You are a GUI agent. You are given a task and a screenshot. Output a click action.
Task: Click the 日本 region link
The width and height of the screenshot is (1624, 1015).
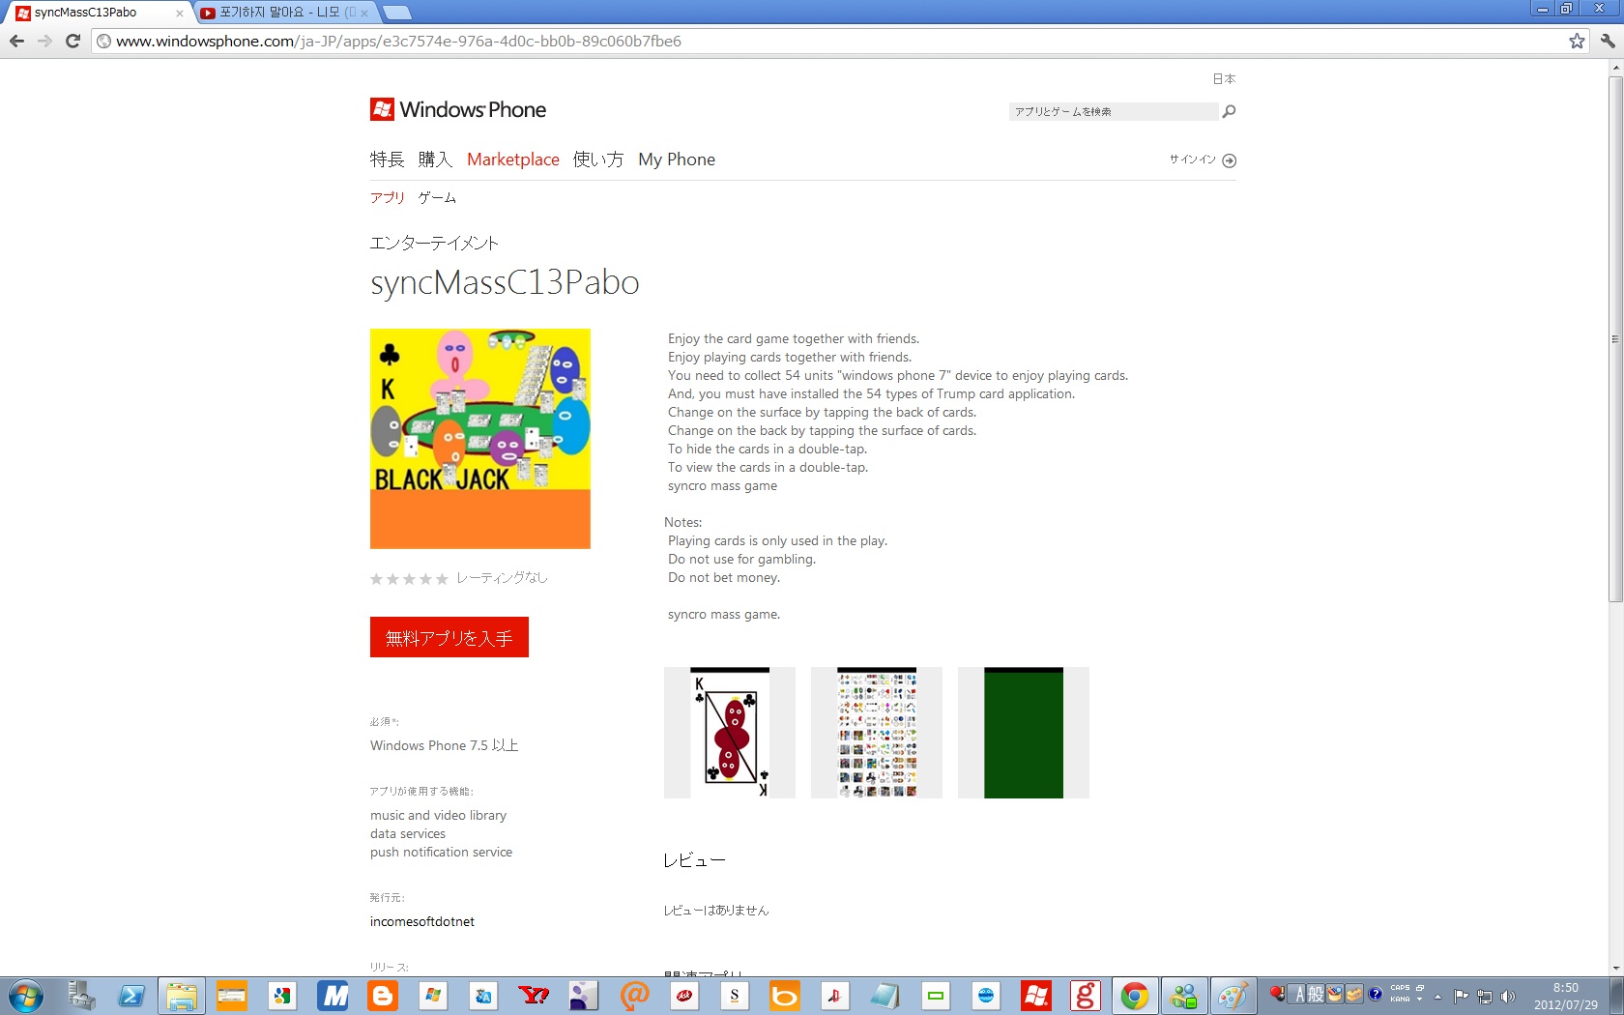pyautogui.click(x=1224, y=79)
